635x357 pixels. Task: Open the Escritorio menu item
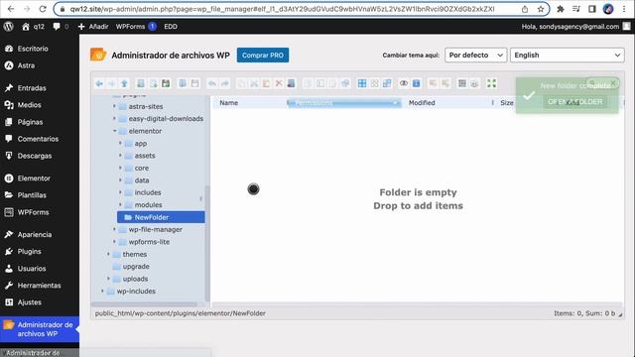pyautogui.click(x=33, y=49)
